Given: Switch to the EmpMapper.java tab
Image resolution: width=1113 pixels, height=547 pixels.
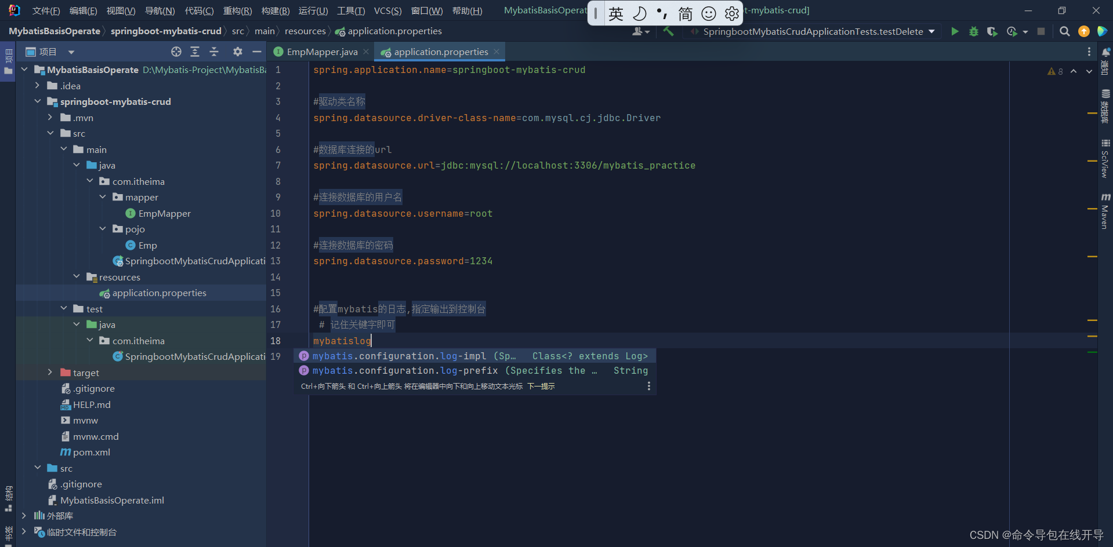Looking at the screenshot, I should coord(321,52).
